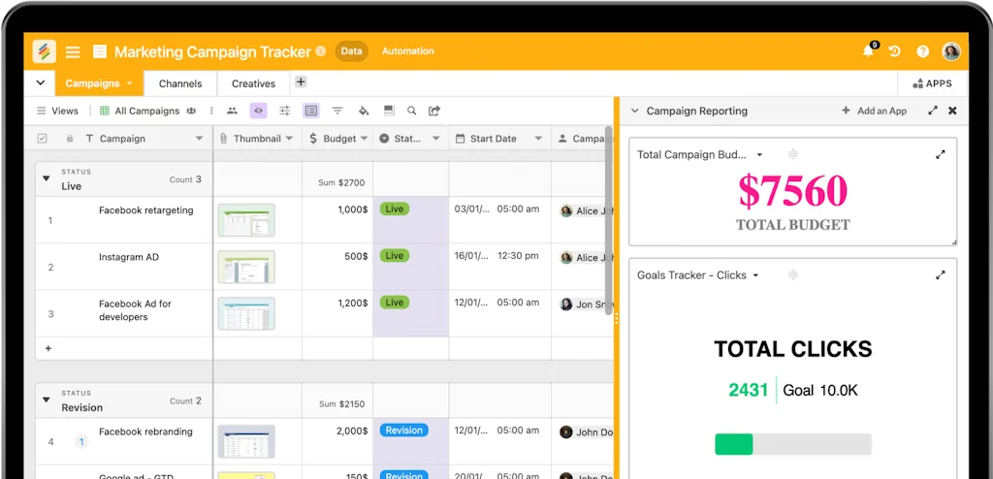Close the Campaign Reporting panel
993x479 pixels.
pyautogui.click(x=952, y=111)
